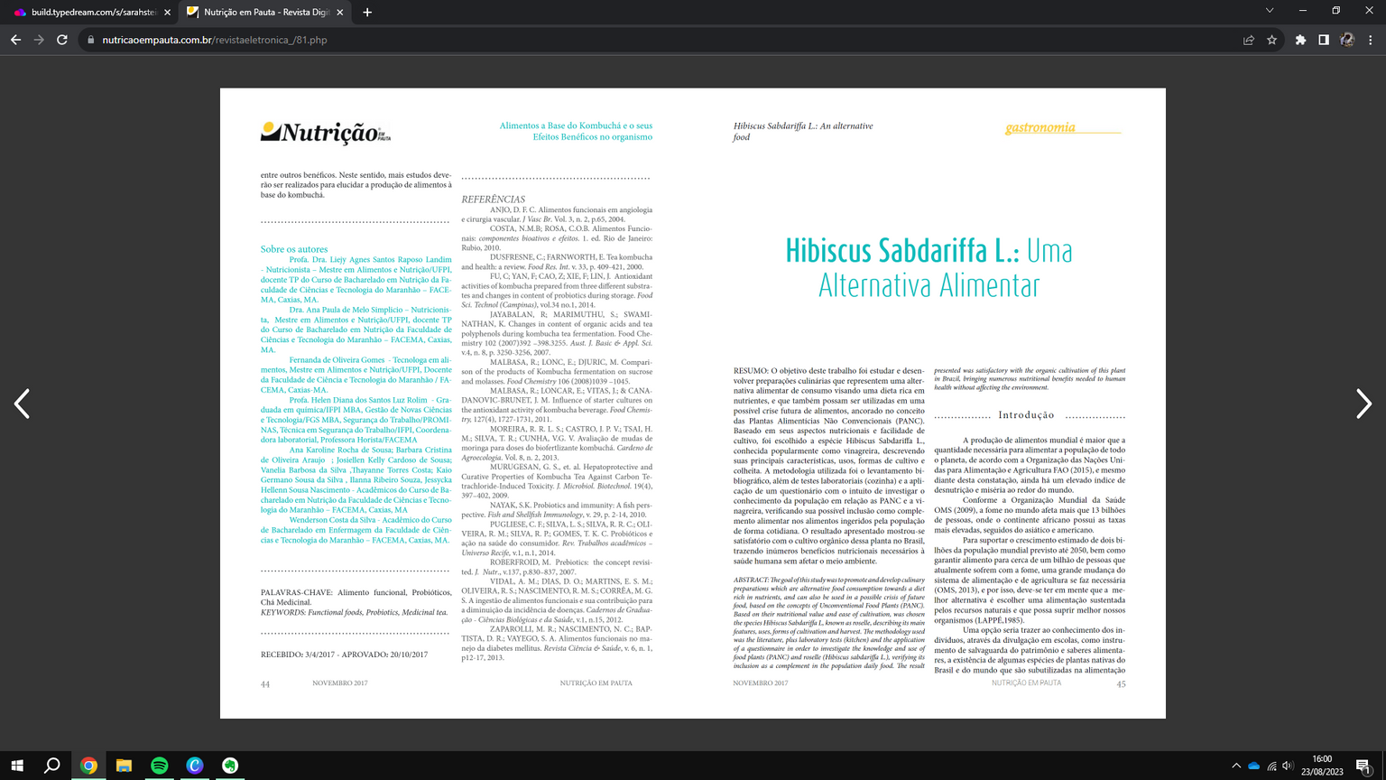Close the build.typedream.com tab
The width and height of the screenshot is (1386, 780).
coord(167,13)
